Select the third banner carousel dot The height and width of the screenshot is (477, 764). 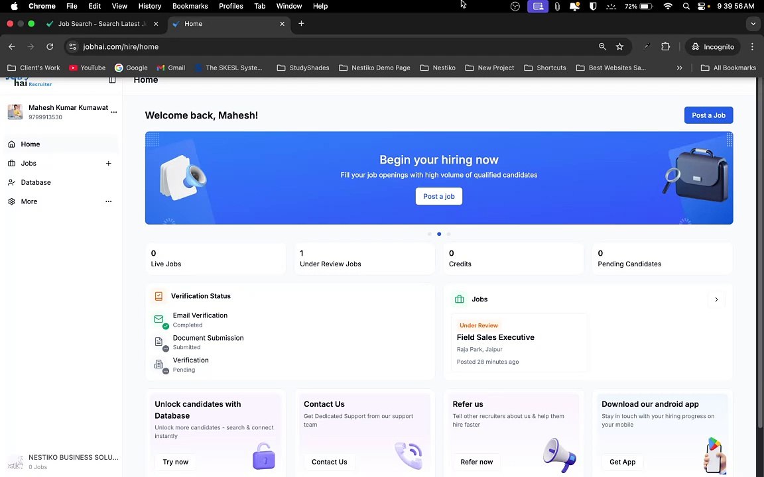click(x=449, y=234)
